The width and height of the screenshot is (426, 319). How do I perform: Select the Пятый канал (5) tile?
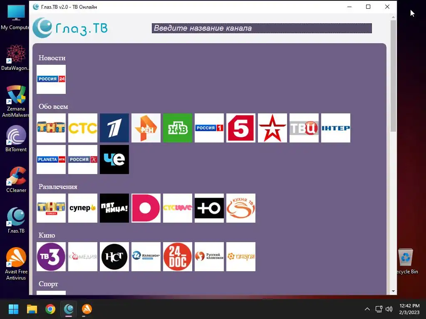(241, 128)
